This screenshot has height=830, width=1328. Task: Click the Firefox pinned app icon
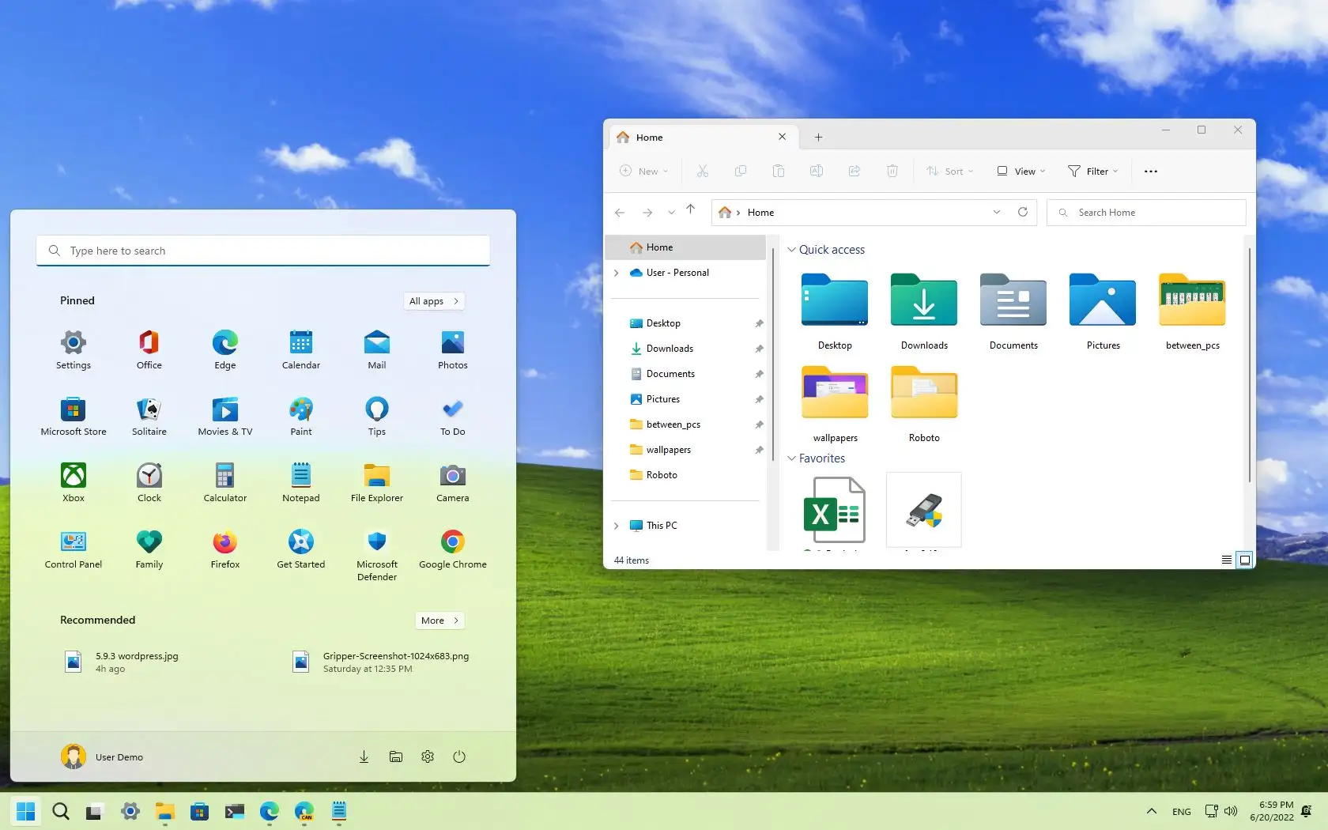coord(224,542)
